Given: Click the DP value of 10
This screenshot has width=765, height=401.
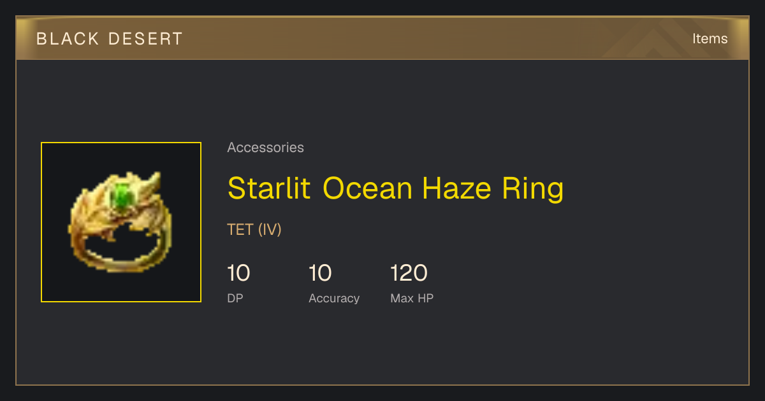Looking at the screenshot, I should [x=238, y=274].
